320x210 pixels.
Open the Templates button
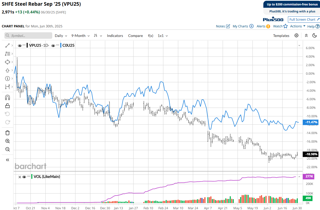coord(281,36)
